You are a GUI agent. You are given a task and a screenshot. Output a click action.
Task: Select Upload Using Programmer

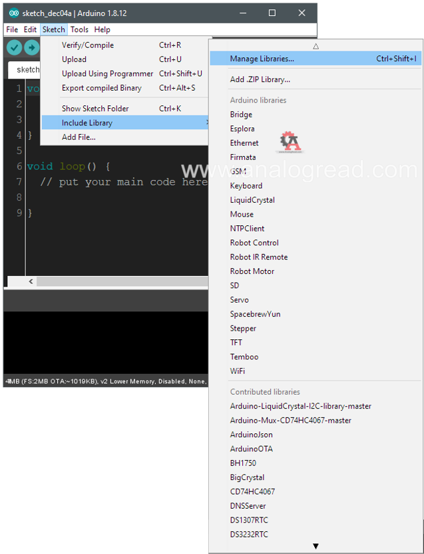[125, 73]
